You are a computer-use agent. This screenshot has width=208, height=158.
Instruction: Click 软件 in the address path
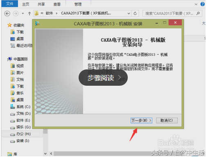click(49, 13)
